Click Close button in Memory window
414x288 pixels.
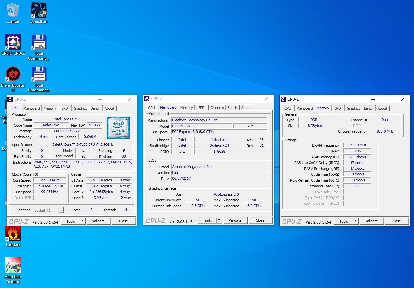[x=396, y=221]
